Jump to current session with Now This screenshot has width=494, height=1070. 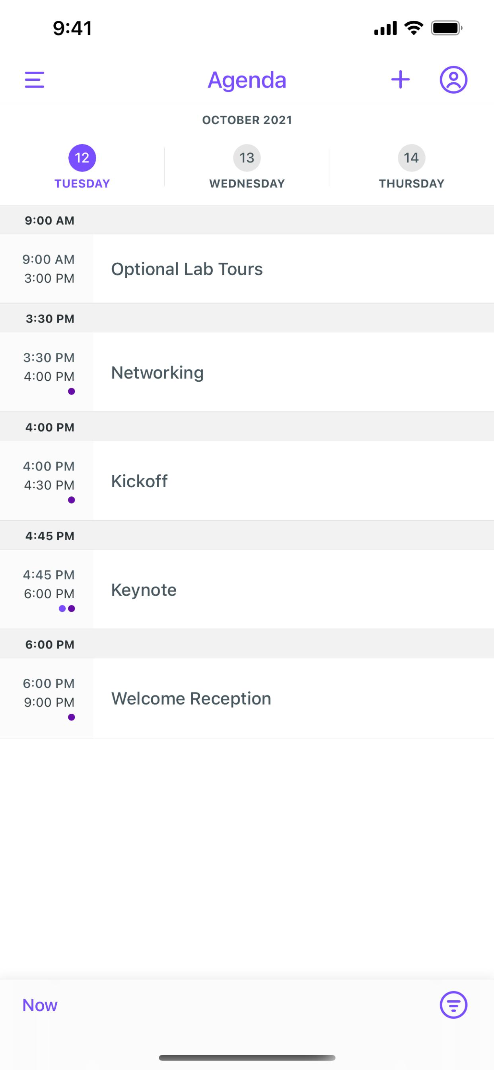coord(40,1005)
